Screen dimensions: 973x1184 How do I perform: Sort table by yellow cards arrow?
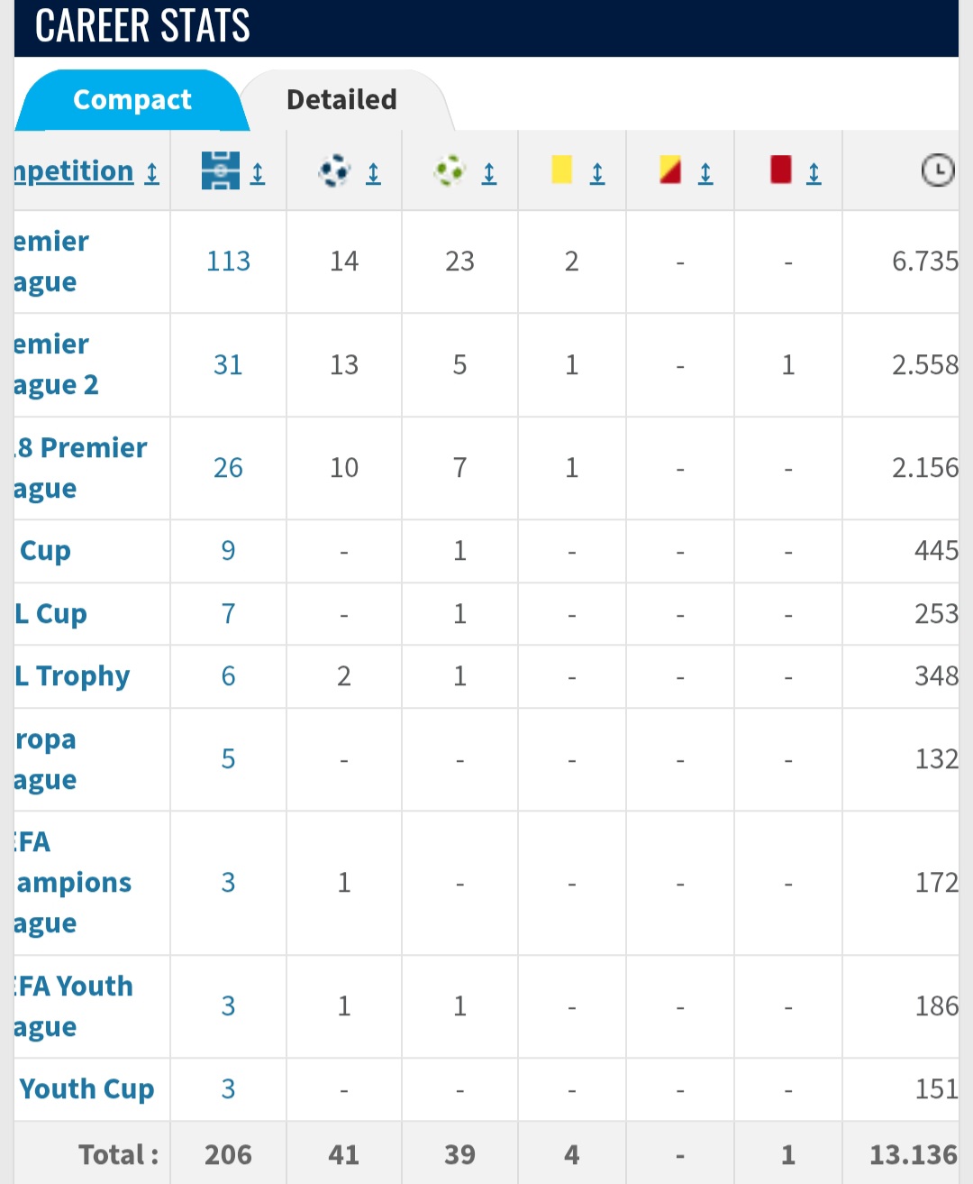(x=597, y=172)
